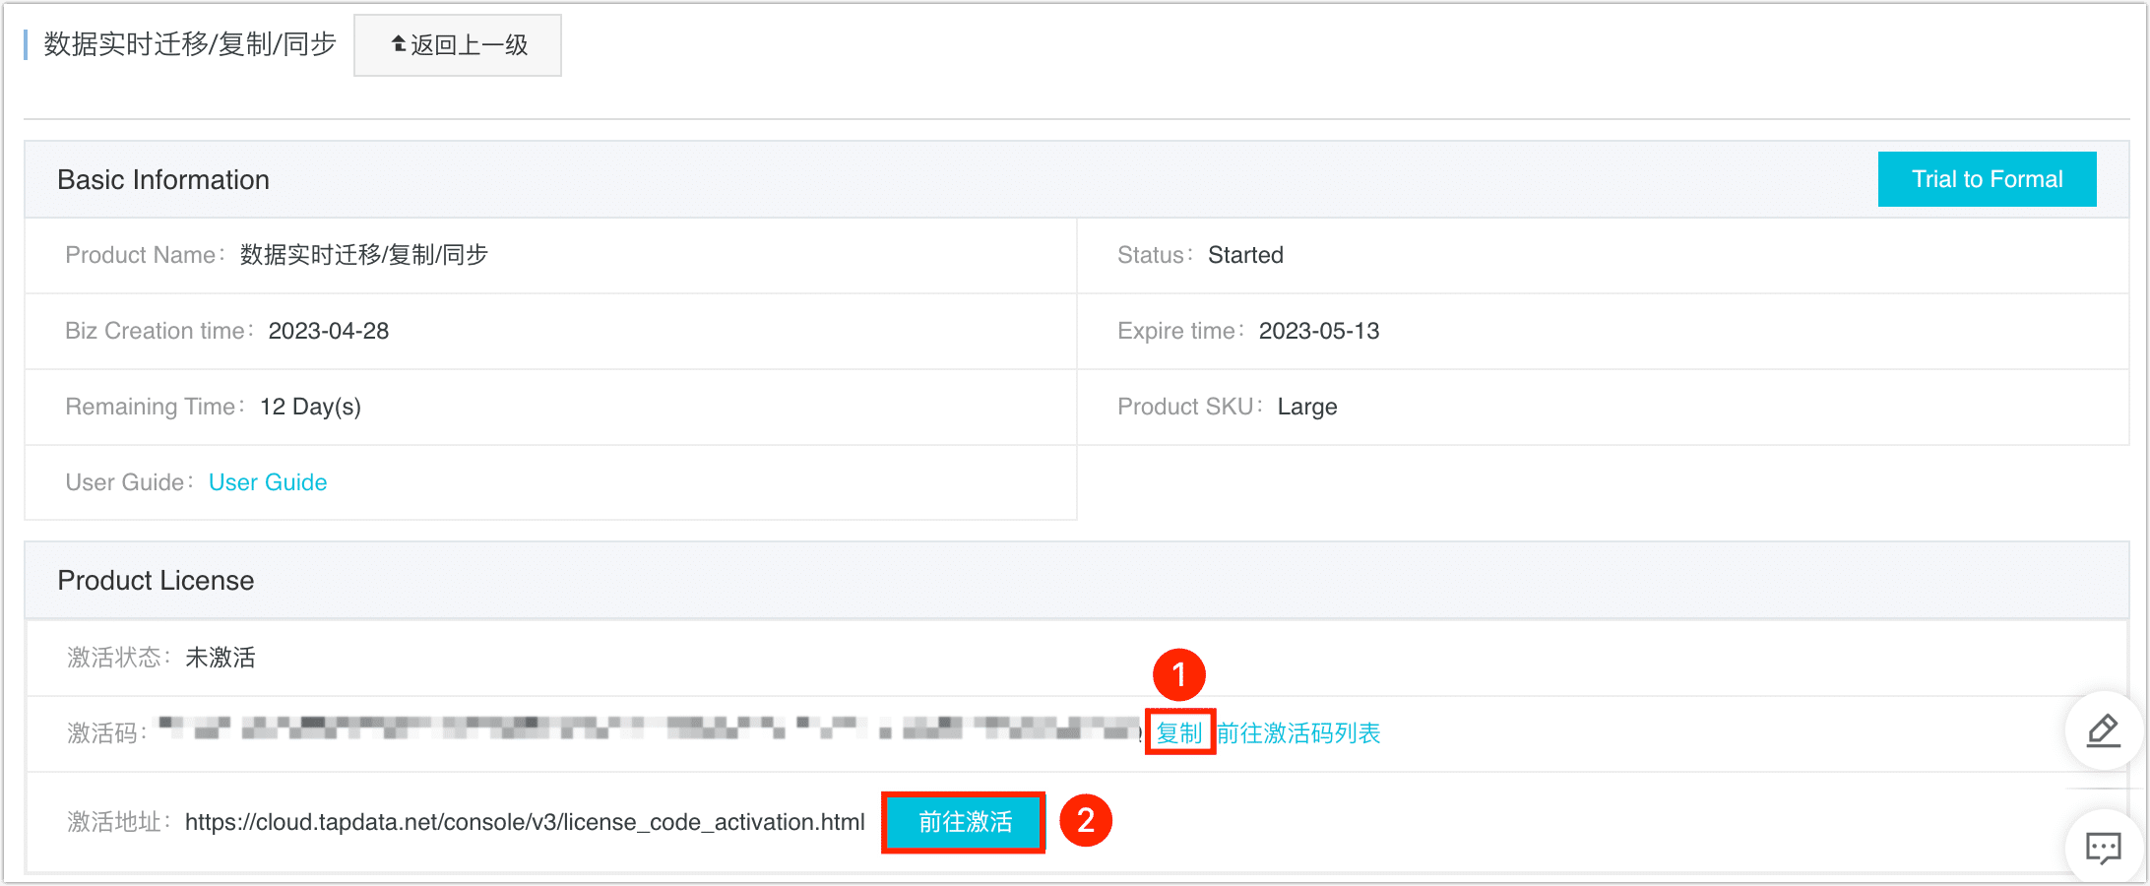Click the Remaining Time 12 Day(s) value
The height and width of the screenshot is (886, 2150).
pyautogui.click(x=310, y=407)
